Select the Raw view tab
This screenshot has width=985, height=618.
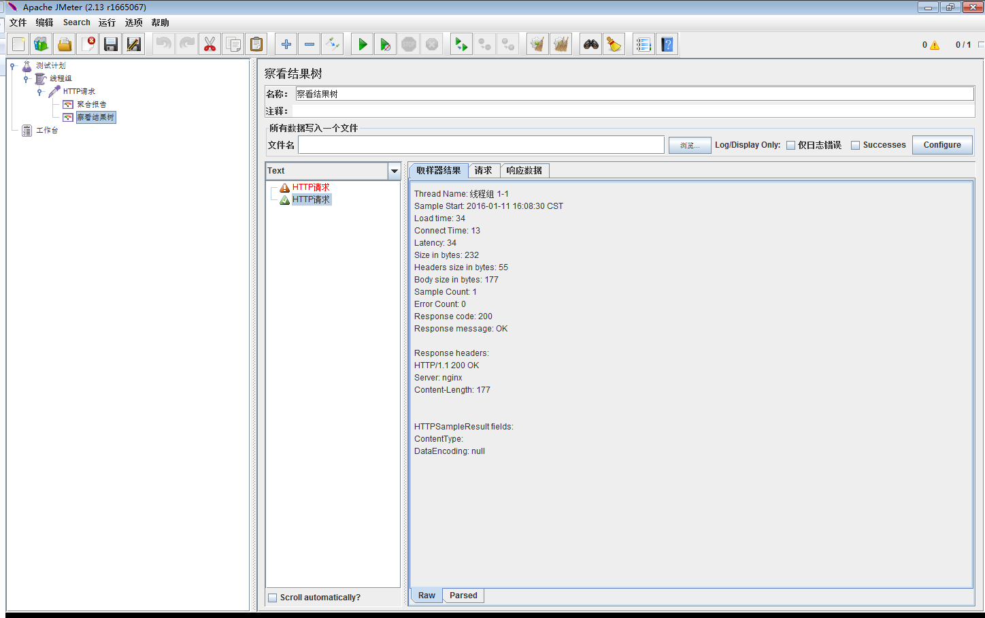[x=427, y=596]
